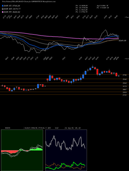The width and height of the screenshot is (129, 171).
Task: Click the last small blue candlestick
Action: 119,76
